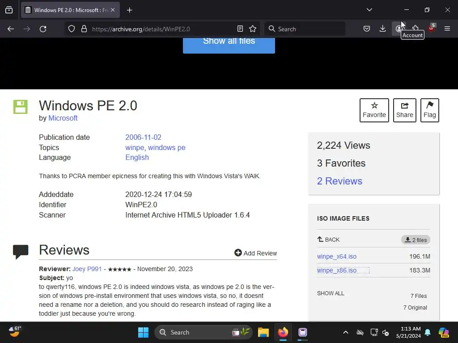Open the 7 Original link
The image size is (458, 343).
click(415, 307)
